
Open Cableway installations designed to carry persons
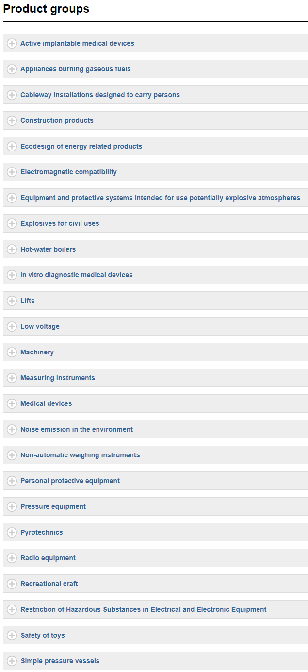coord(100,95)
